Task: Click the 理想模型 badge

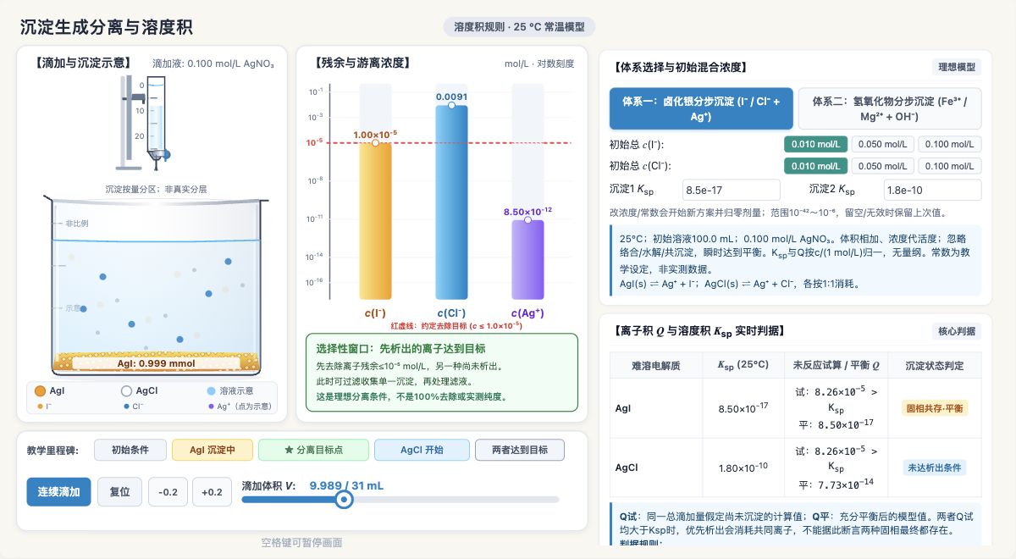Action: point(957,67)
